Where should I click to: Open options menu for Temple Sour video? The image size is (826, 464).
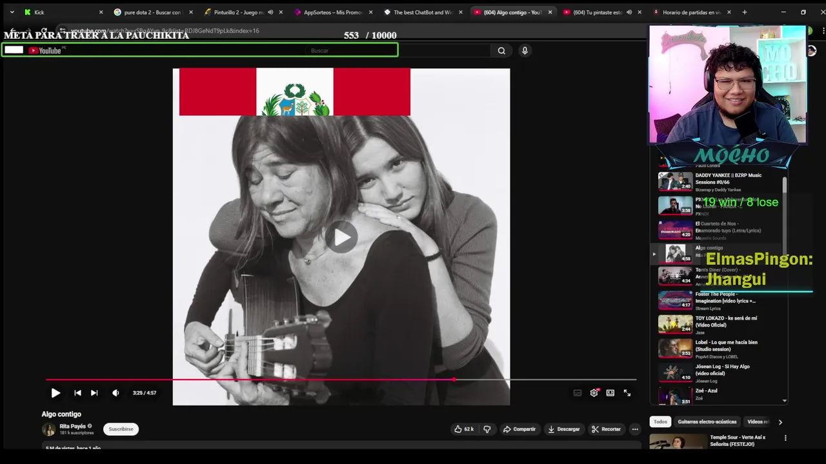785,438
